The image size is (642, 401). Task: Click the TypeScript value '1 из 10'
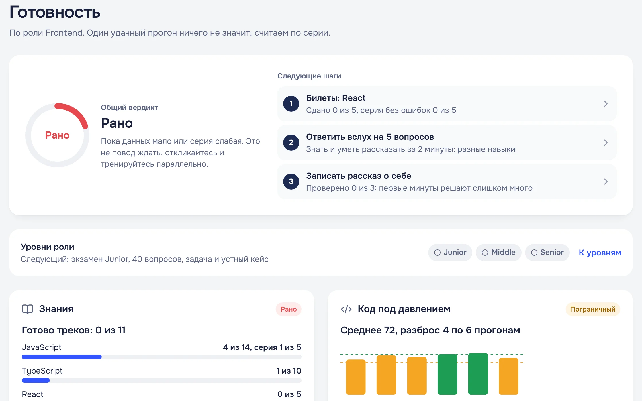click(x=289, y=371)
